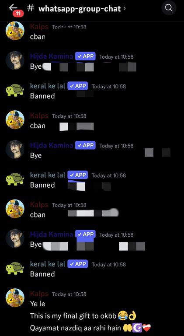Screen dimensions: 184x336
Task: Open first keral ke lal turtle avatar
Action: pyautogui.click(x=15, y=90)
